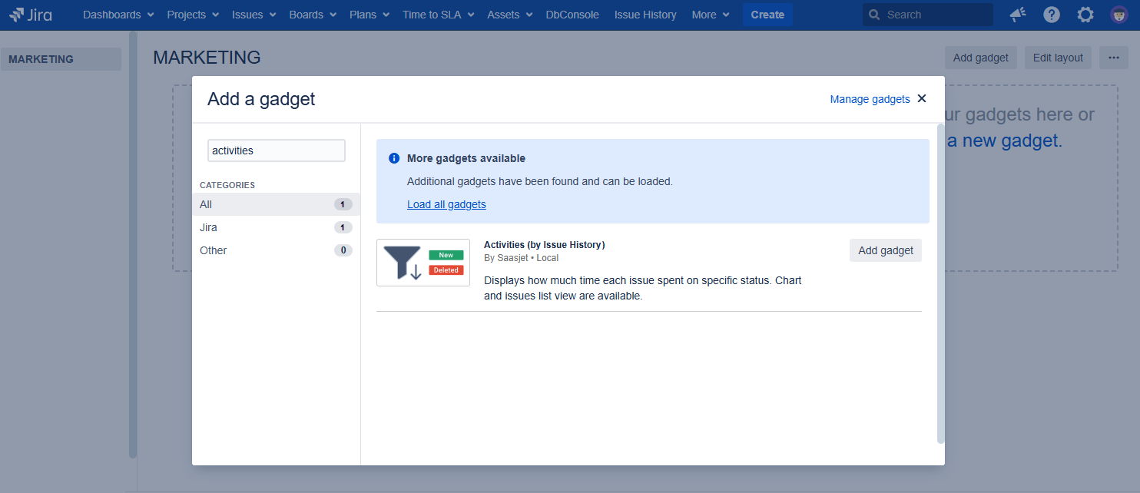
Task: Click the gadget search field containing activities
Action: [276, 151]
